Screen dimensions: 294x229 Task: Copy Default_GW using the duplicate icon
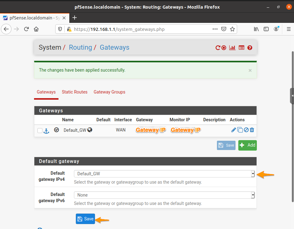coord(240,130)
